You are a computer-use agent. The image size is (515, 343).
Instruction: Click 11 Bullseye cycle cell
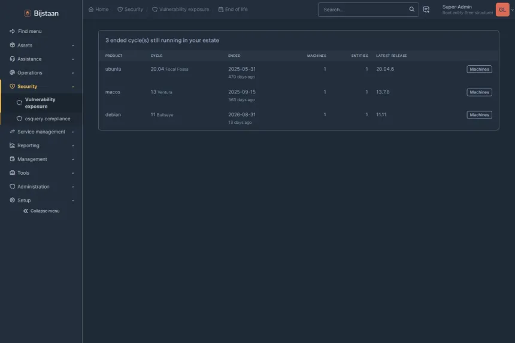coord(162,114)
